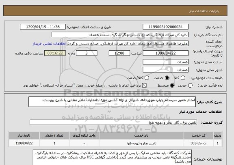The image size is (234, 165).
Task: Click the تاریخ و ساعت اعلان عمومی label
Action: click(89, 27)
